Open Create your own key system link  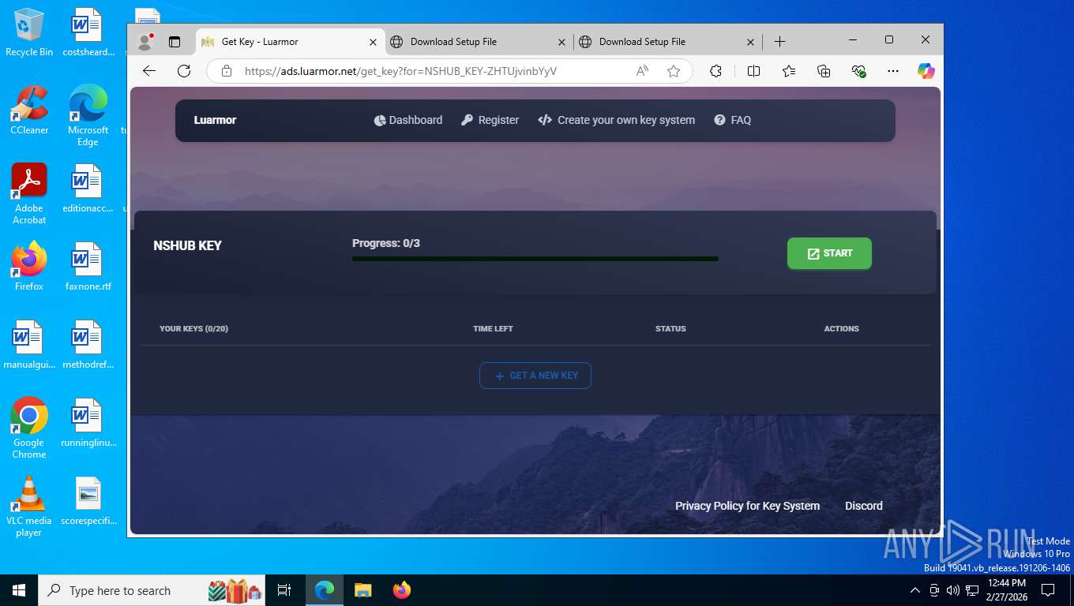pyautogui.click(x=617, y=120)
